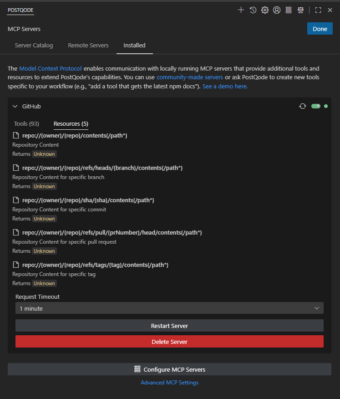
Task: Click the balance scale icon
Action: point(300,10)
